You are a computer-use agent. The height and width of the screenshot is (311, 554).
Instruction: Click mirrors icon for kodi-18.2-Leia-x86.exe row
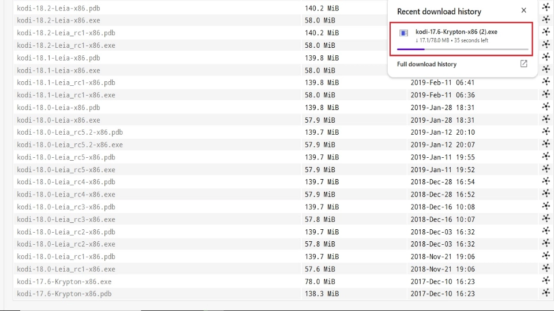pyautogui.click(x=546, y=20)
